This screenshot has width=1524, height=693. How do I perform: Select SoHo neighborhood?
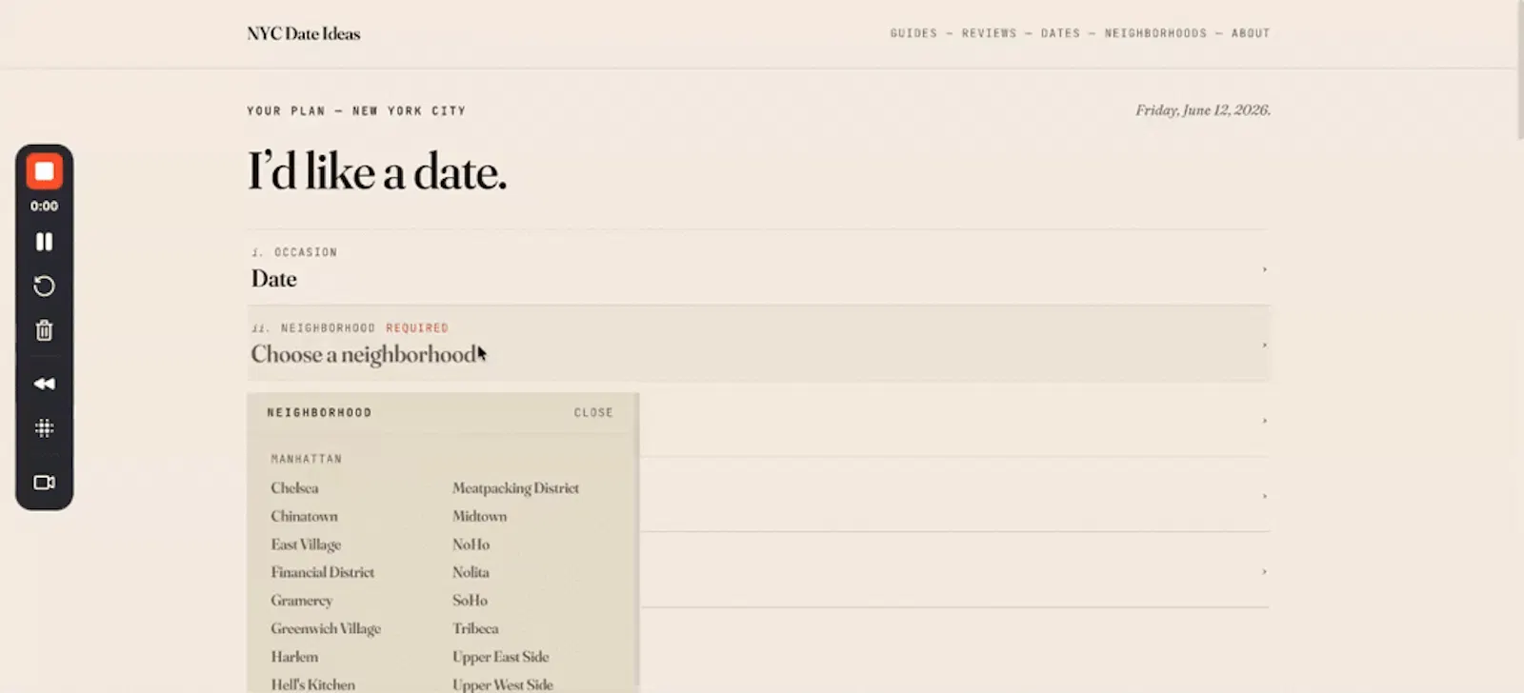point(470,601)
